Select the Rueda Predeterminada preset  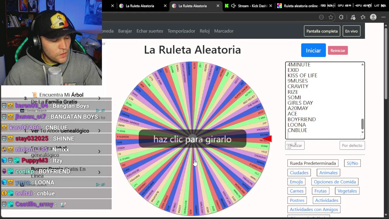tap(313, 163)
